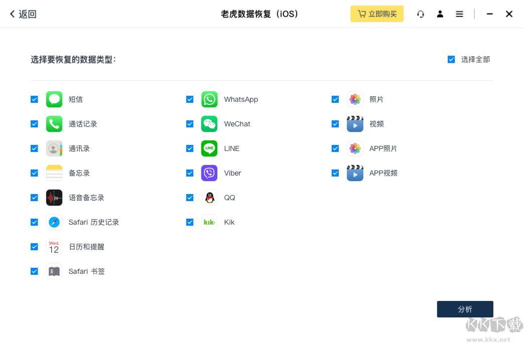
Task: Click the user account icon
Action: coord(440,14)
